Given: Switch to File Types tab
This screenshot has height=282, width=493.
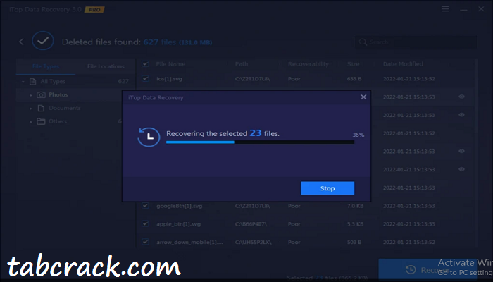Looking at the screenshot, I should click(x=46, y=66).
